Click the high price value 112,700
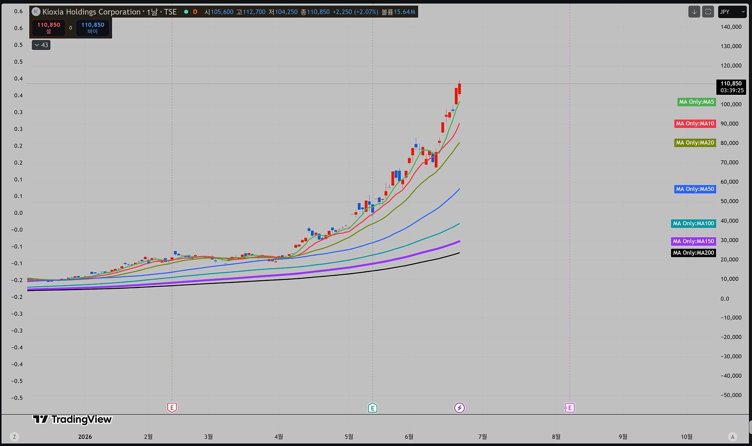Viewport: 752px width, 446px height. tap(254, 12)
